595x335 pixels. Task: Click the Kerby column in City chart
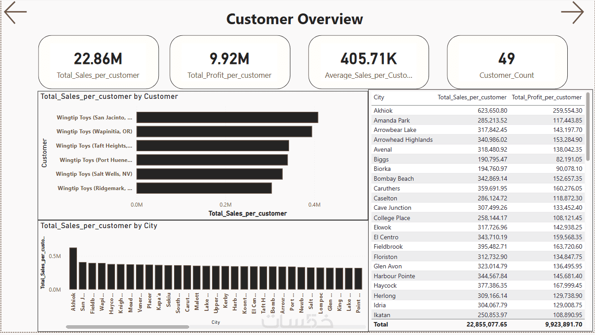tap(225, 278)
